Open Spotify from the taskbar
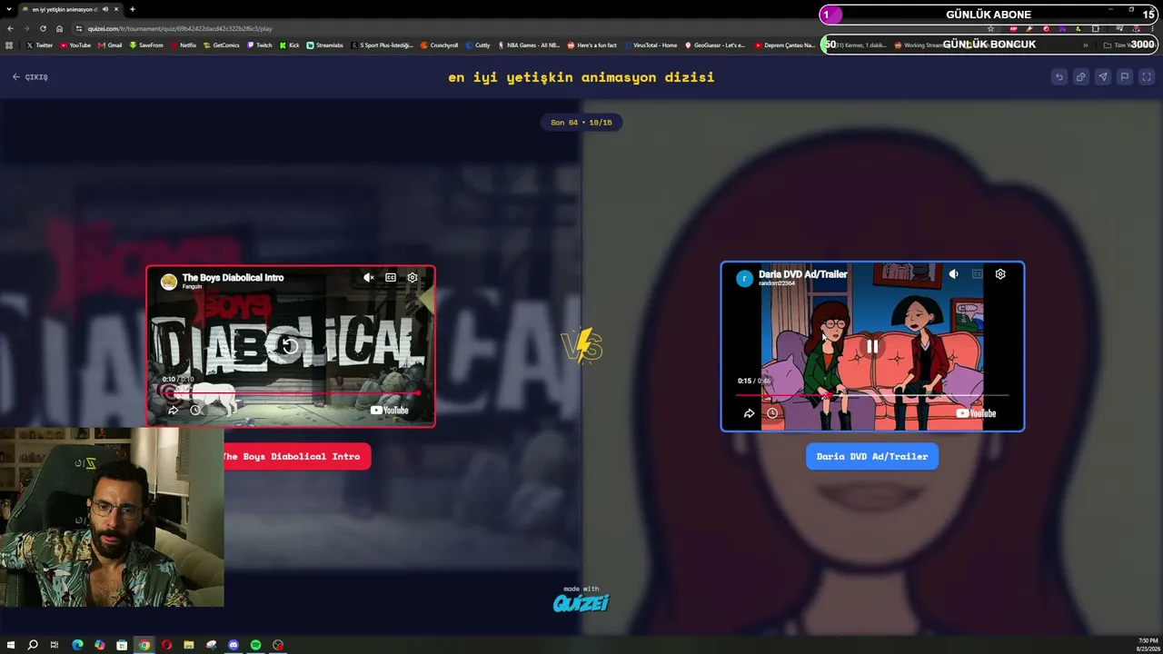Screen dimensions: 1163x654 [255, 645]
